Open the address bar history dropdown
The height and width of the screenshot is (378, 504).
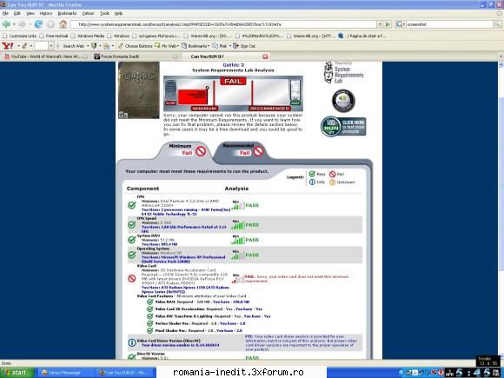[380, 24]
